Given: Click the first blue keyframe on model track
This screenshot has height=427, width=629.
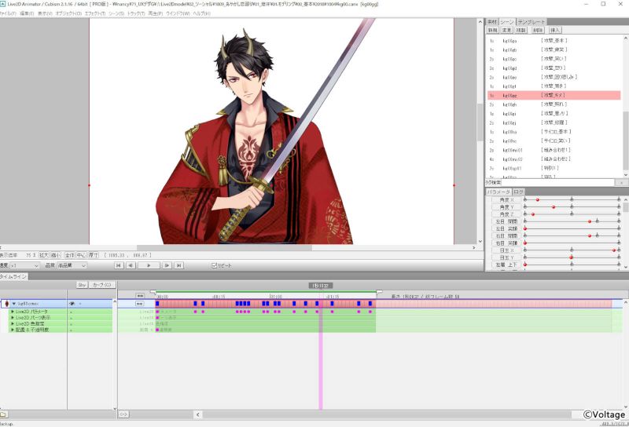Looking at the screenshot, I should click(157, 304).
